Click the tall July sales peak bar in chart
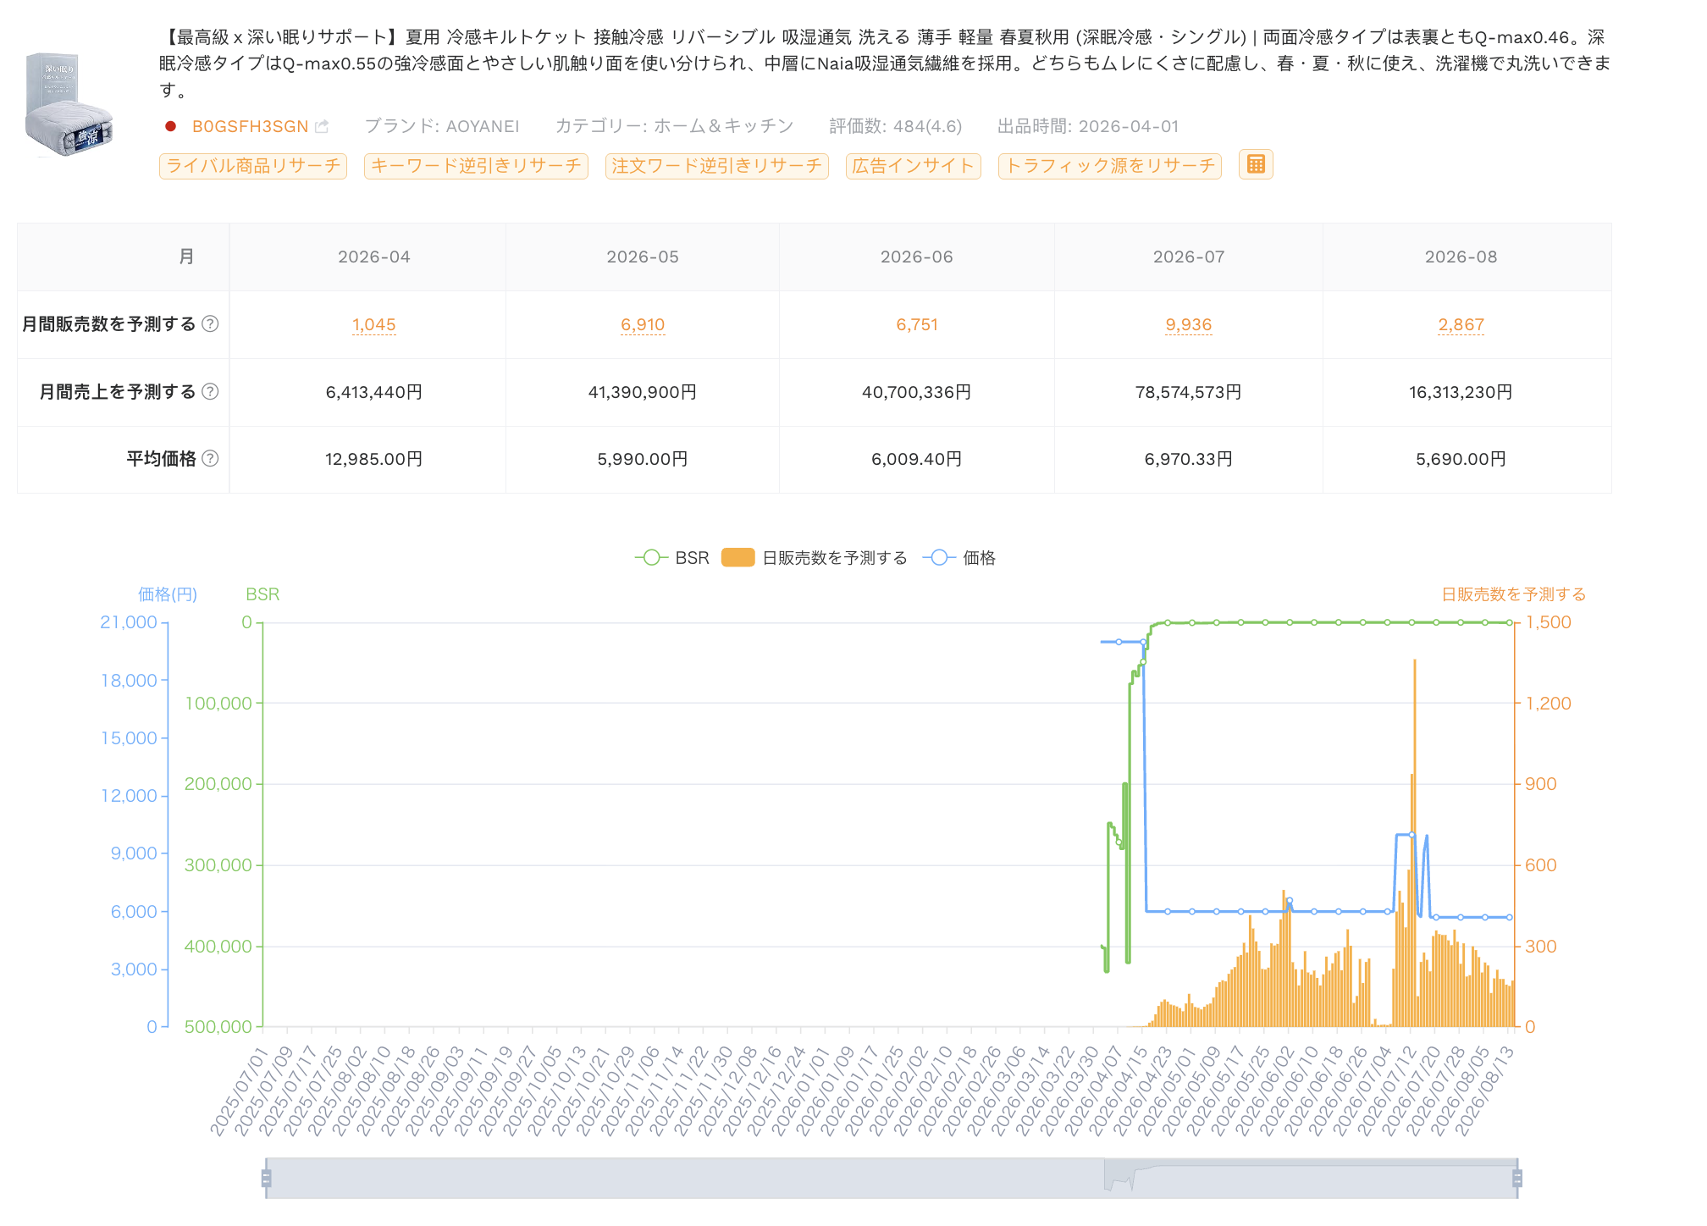Screen dimensions: 1707x1226 click(x=1414, y=842)
